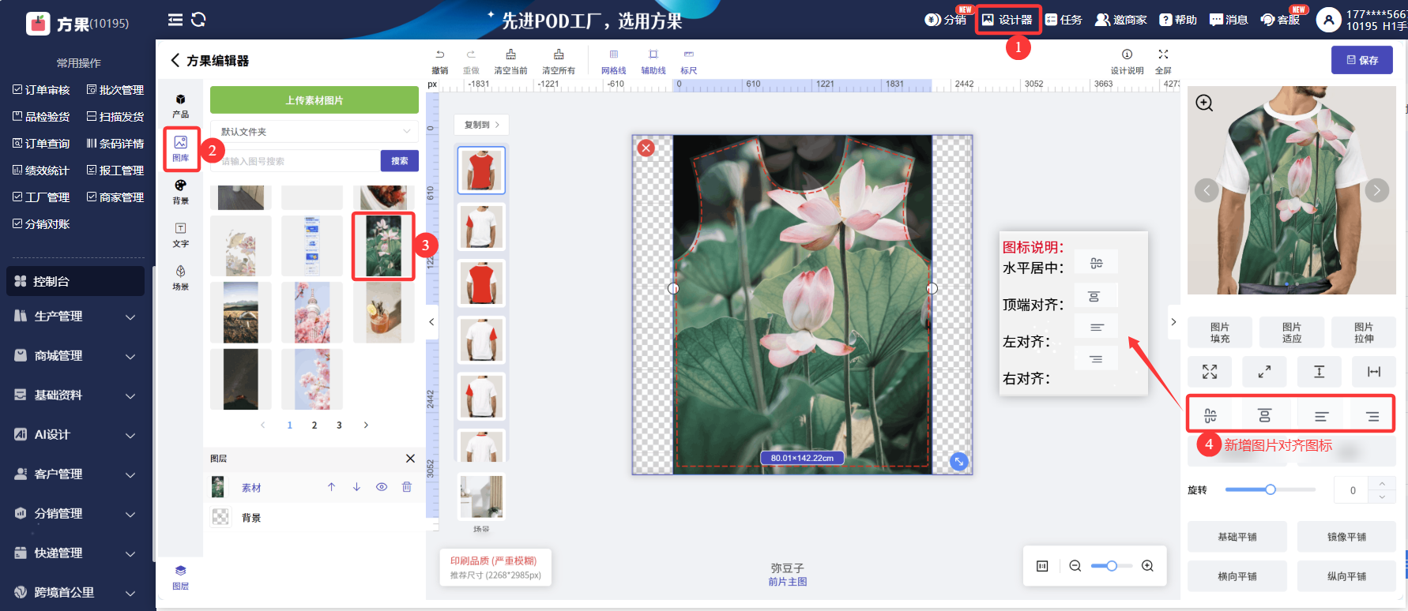This screenshot has width=1408, height=611.
Task: Click the horizontal stretch icon
Action: [1374, 372]
